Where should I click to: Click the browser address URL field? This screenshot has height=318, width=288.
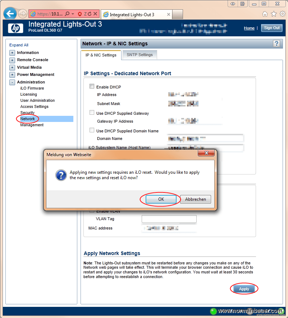pyautogui.click(x=50, y=14)
